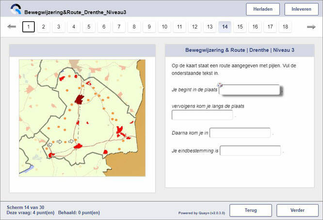This screenshot has width=323, height=220.
Task: Go to question 5
Action: [x=89, y=27]
